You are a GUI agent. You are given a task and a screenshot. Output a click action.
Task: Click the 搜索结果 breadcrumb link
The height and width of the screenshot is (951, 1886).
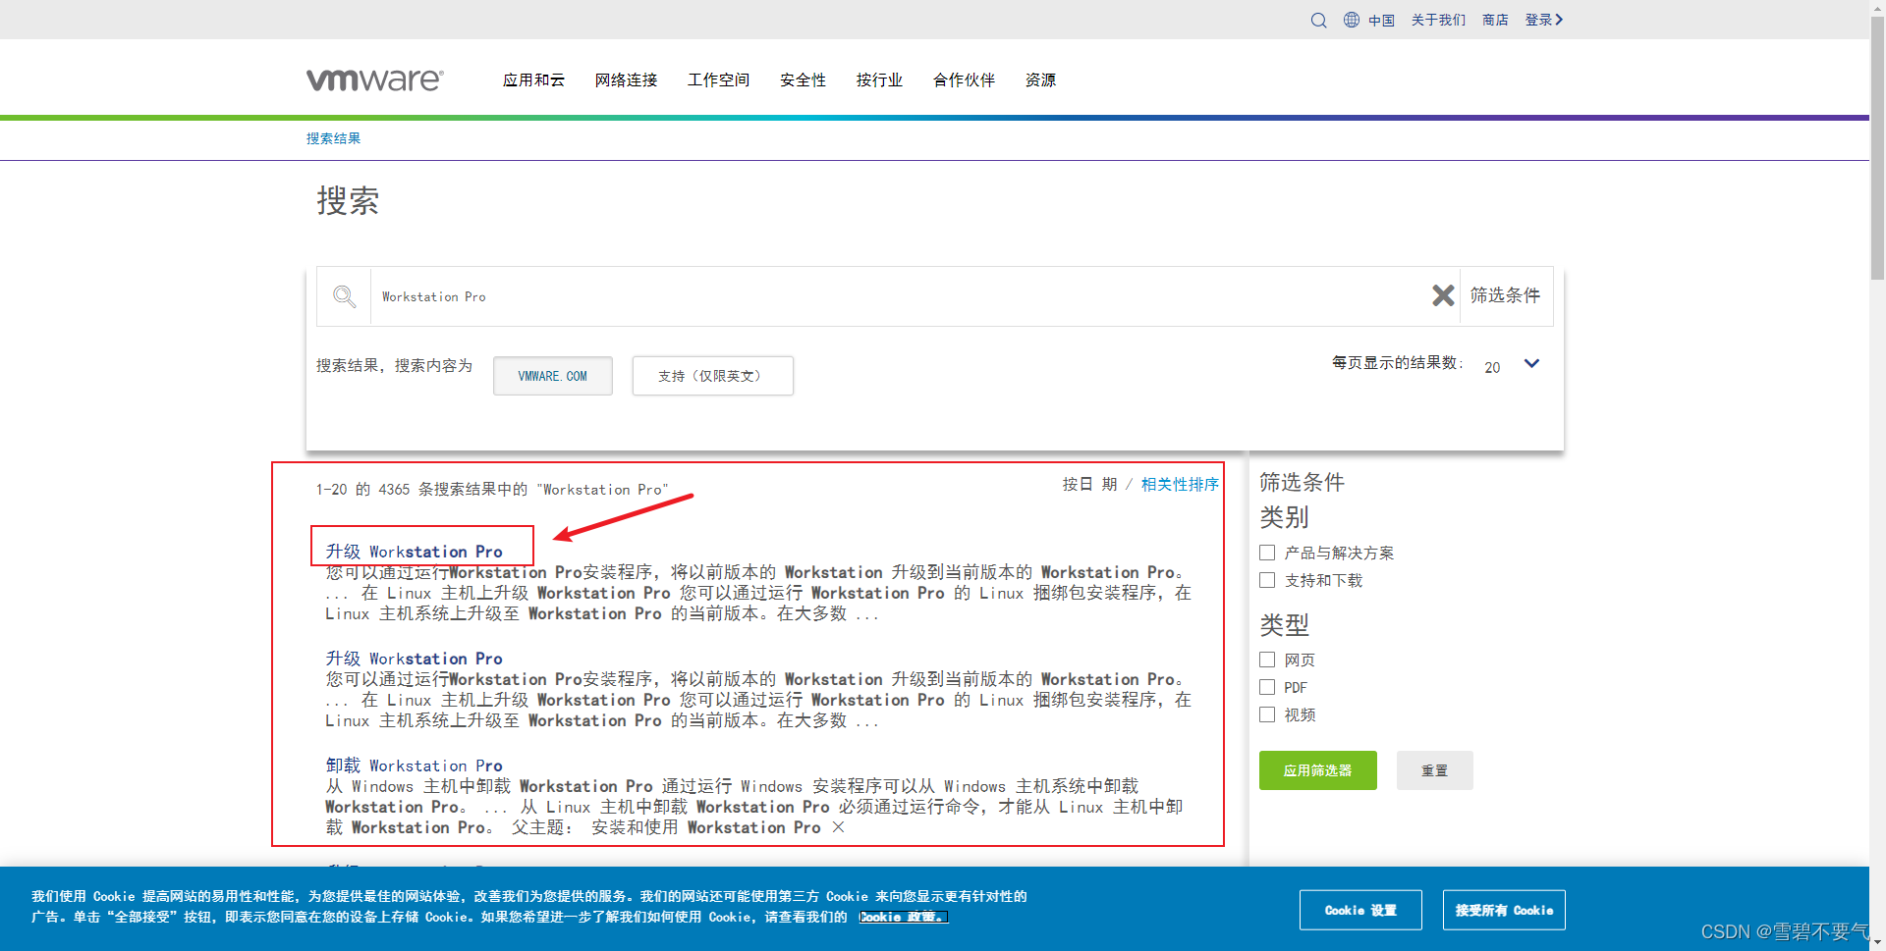[334, 138]
